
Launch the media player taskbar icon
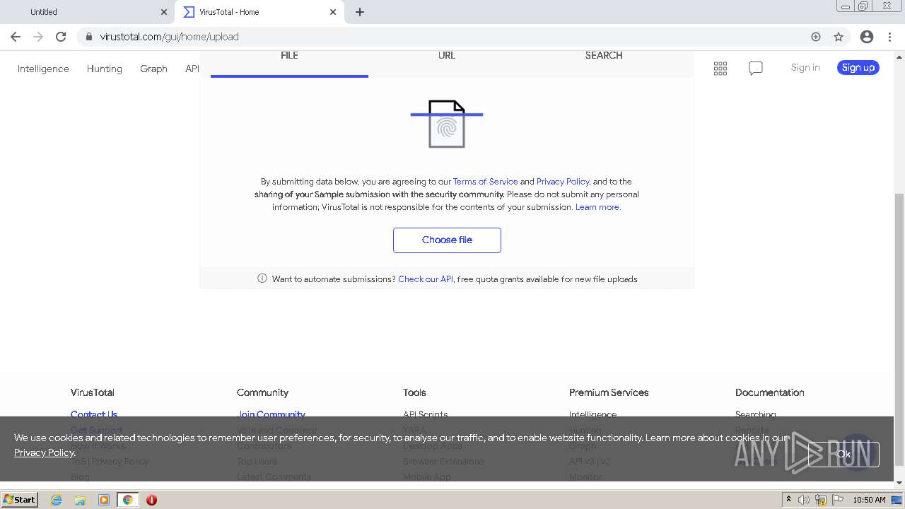click(104, 500)
